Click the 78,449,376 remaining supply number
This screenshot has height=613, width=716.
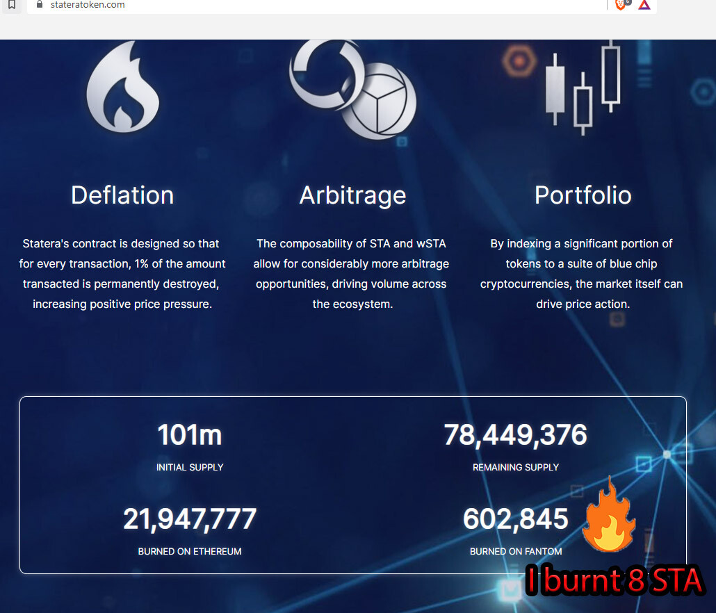tap(516, 434)
